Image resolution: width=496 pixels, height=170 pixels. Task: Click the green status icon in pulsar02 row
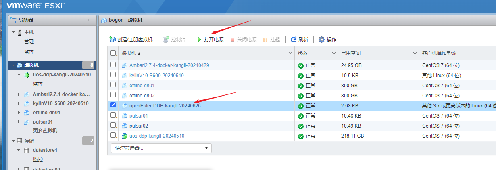pyautogui.click(x=300, y=126)
